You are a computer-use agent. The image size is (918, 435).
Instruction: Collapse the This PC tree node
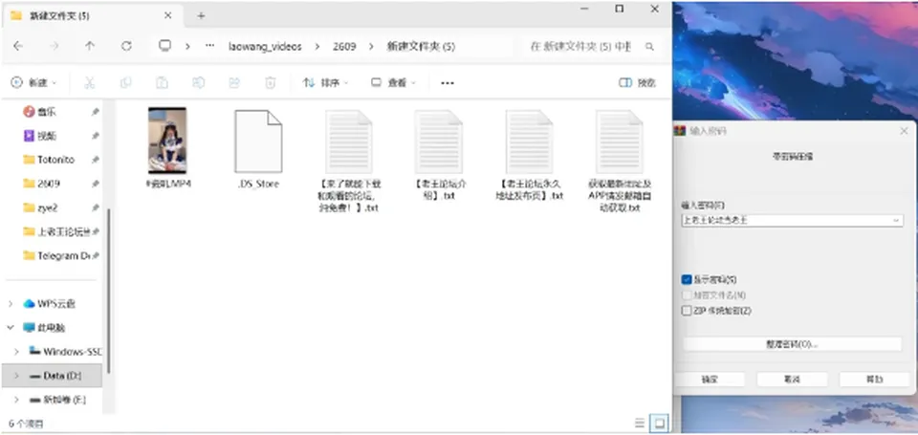pyautogui.click(x=11, y=328)
